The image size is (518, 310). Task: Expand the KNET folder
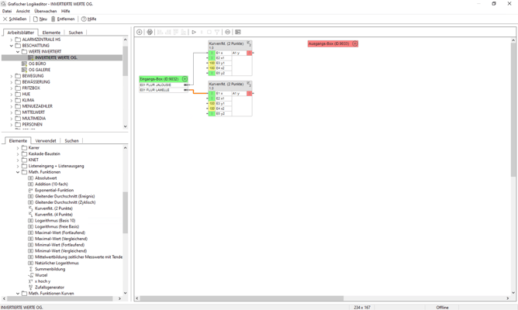tap(18, 160)
